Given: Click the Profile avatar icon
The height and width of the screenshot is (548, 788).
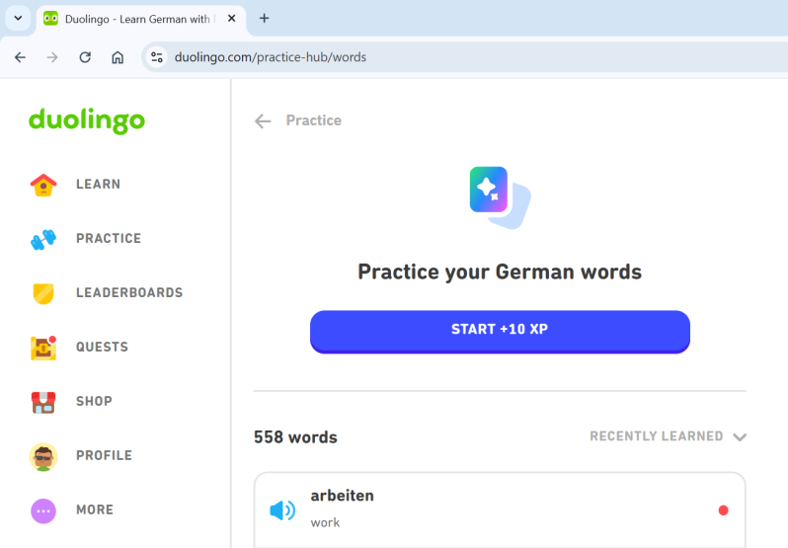Looking at the screenshot, I should pos(43,456).
